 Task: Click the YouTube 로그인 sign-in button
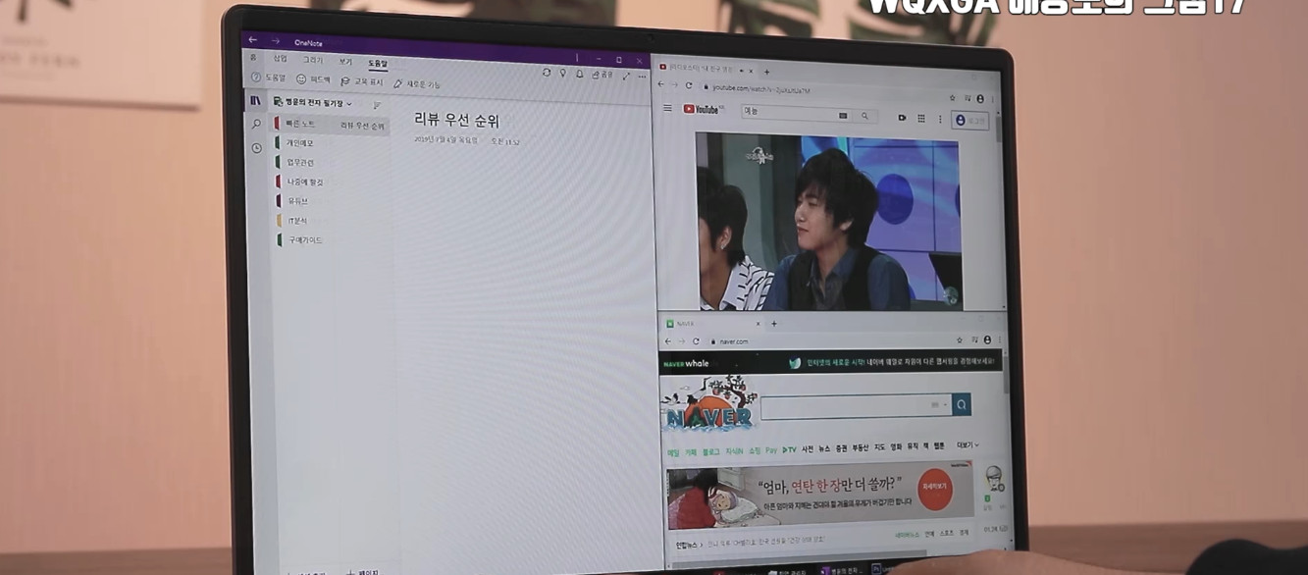pos(970,121)
